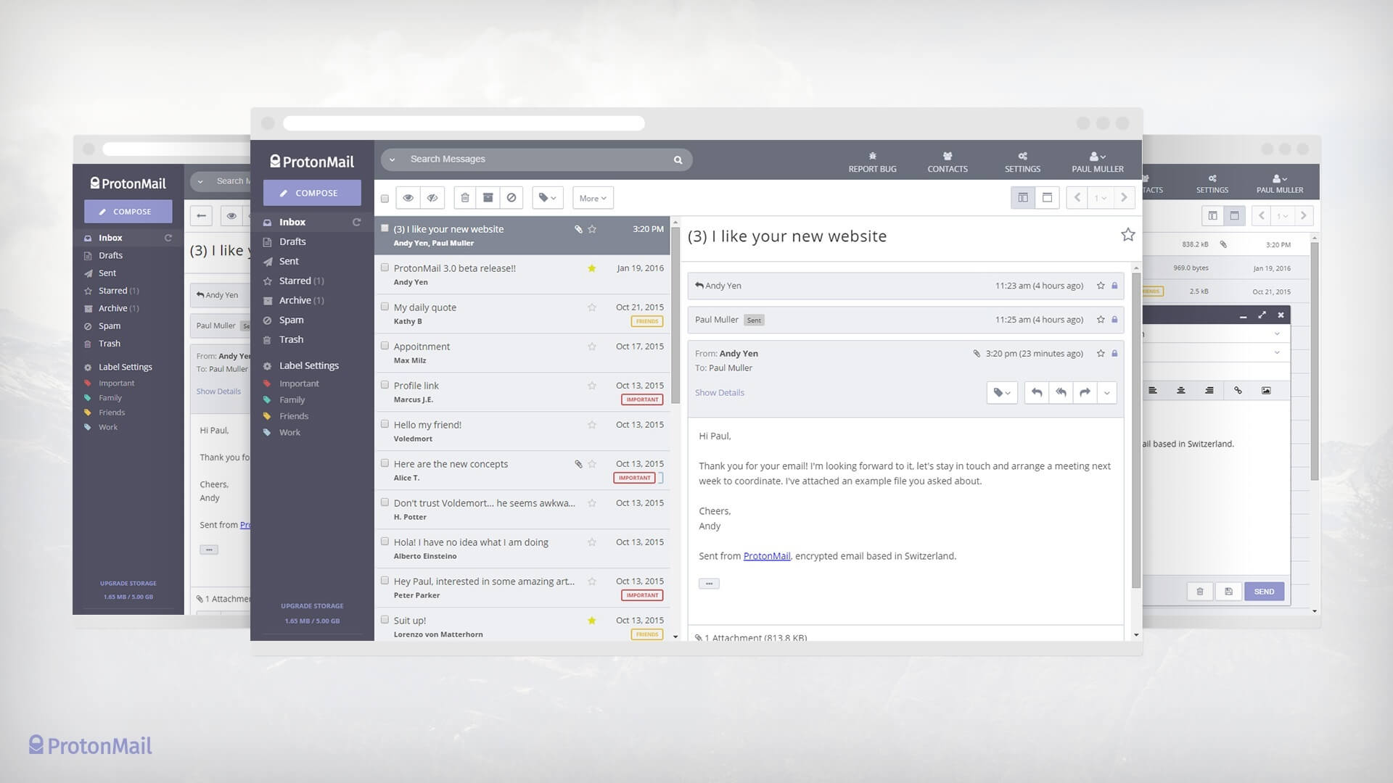Image resolution: width=1393 pixels, height=783 pixels.
Task: Toggle the checkbox on ProtonMail beta email
Action: pos(384,268)
